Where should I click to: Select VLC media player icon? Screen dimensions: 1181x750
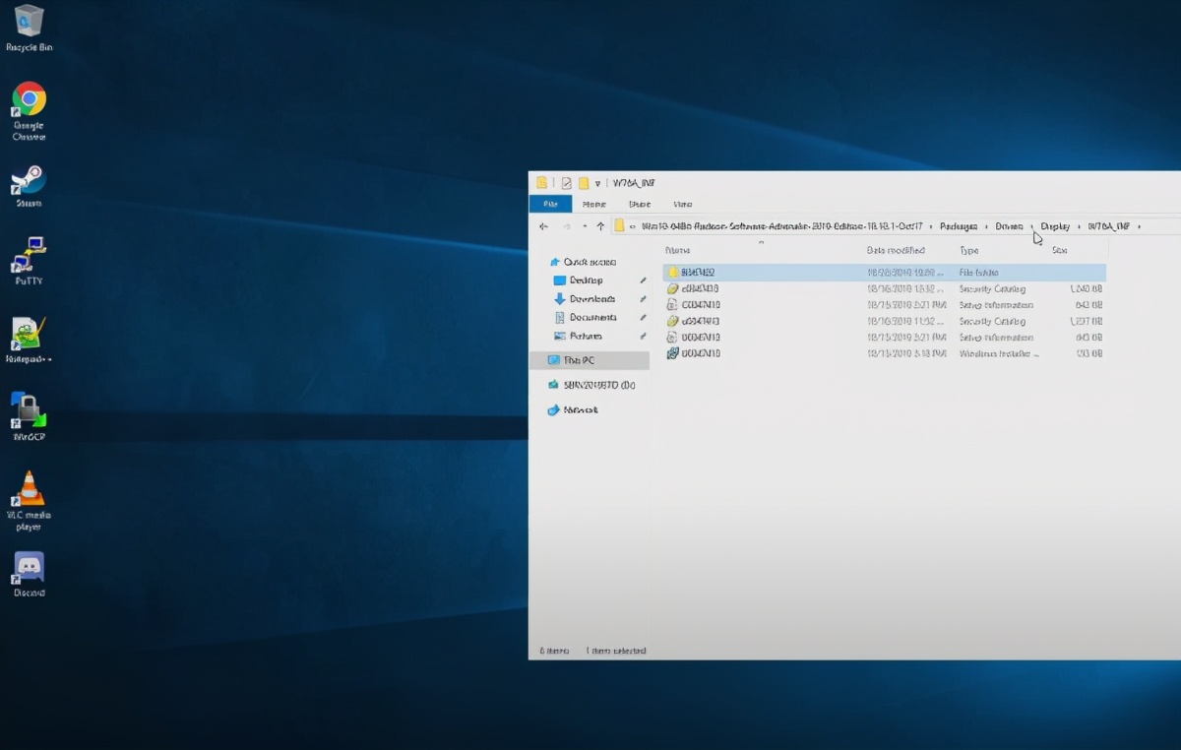(29, 490)
